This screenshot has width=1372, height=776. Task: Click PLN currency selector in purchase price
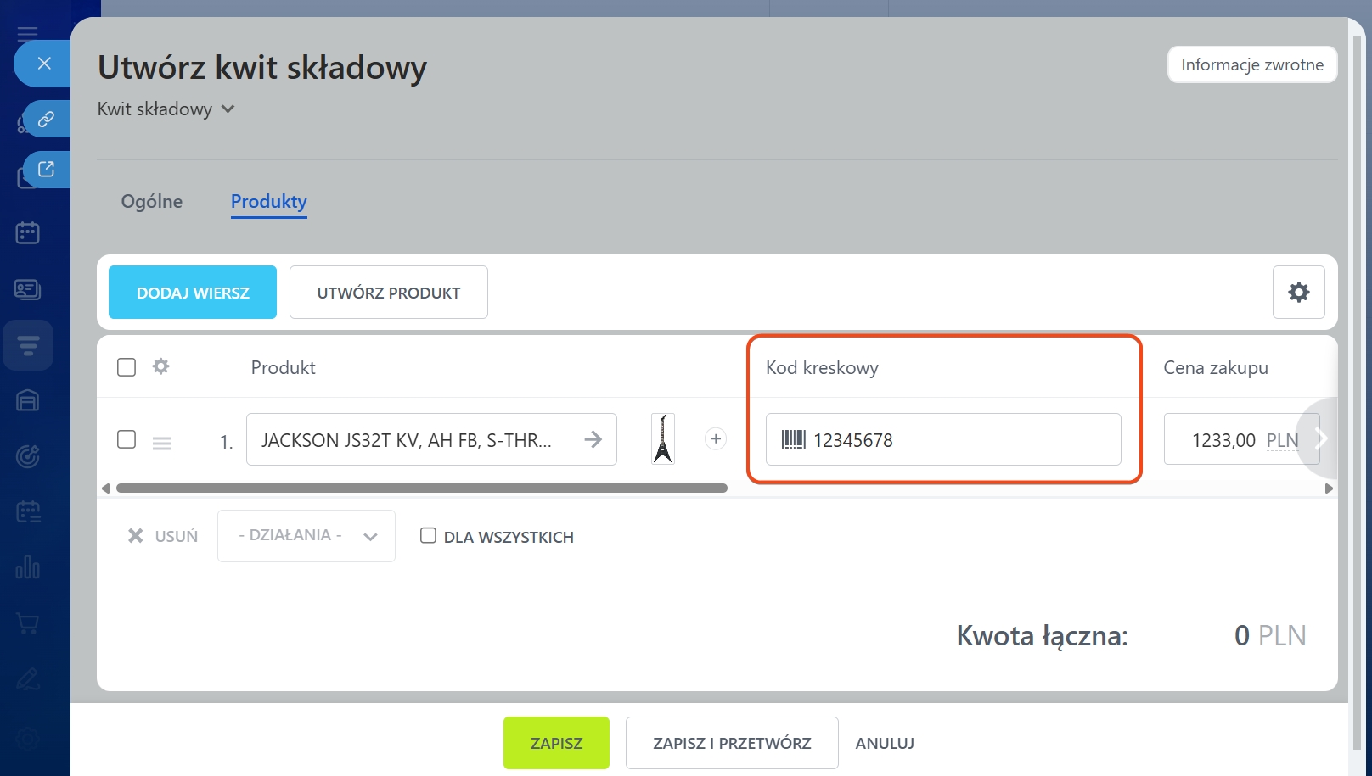pyautogui.click(x=1281, y=440)
